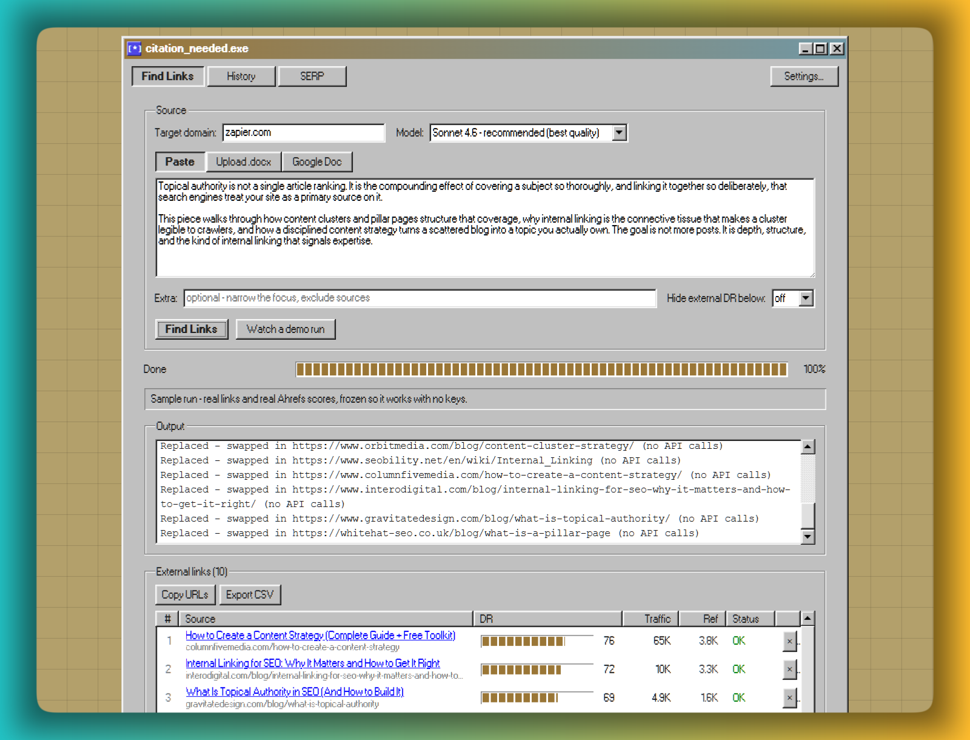Click the Output vertical scrollbar thumb
This screenshot has width=970, height=740.
(x=808, y=516)
